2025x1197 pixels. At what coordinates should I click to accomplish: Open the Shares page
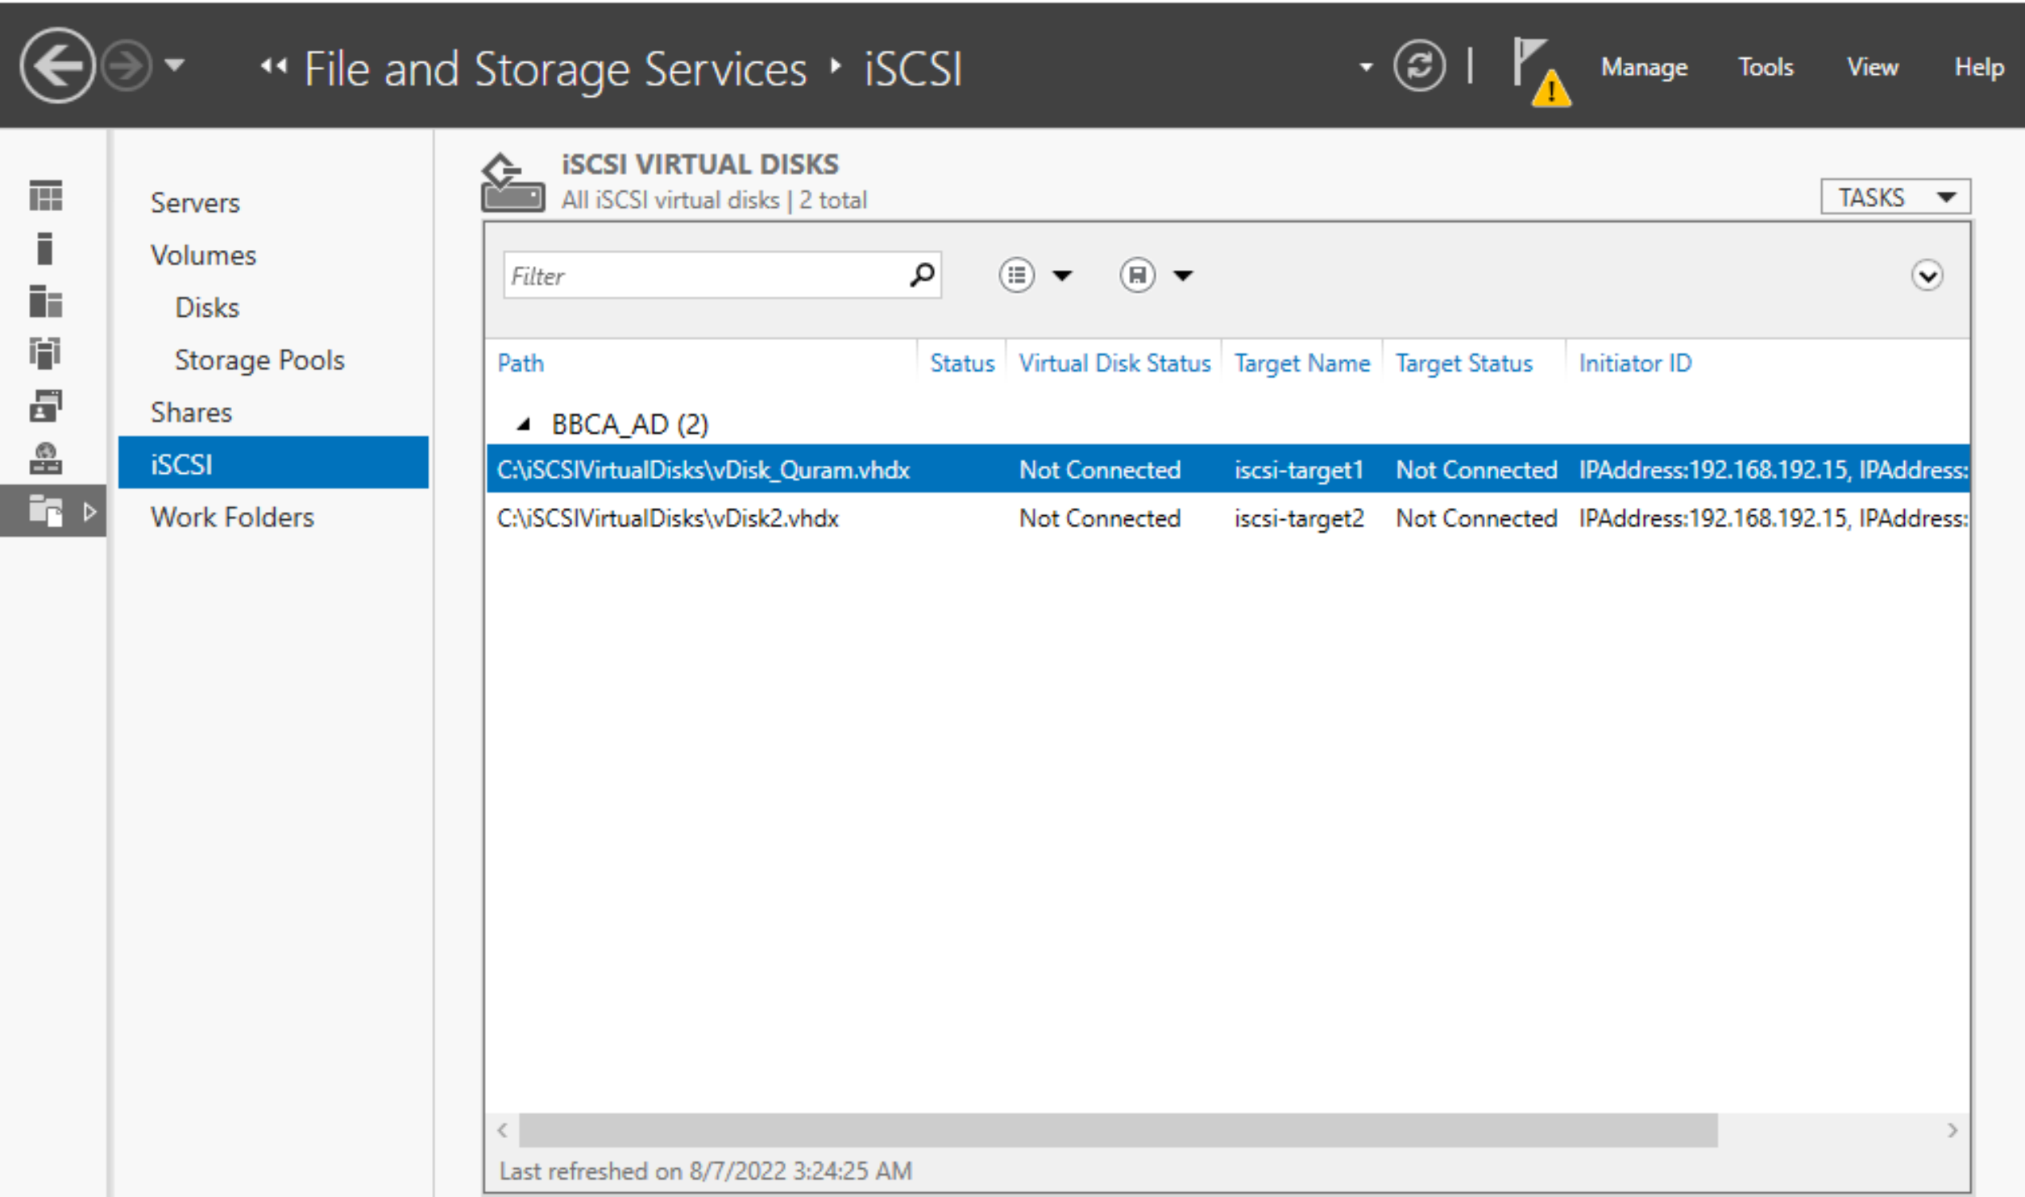(x=191, y=412)
